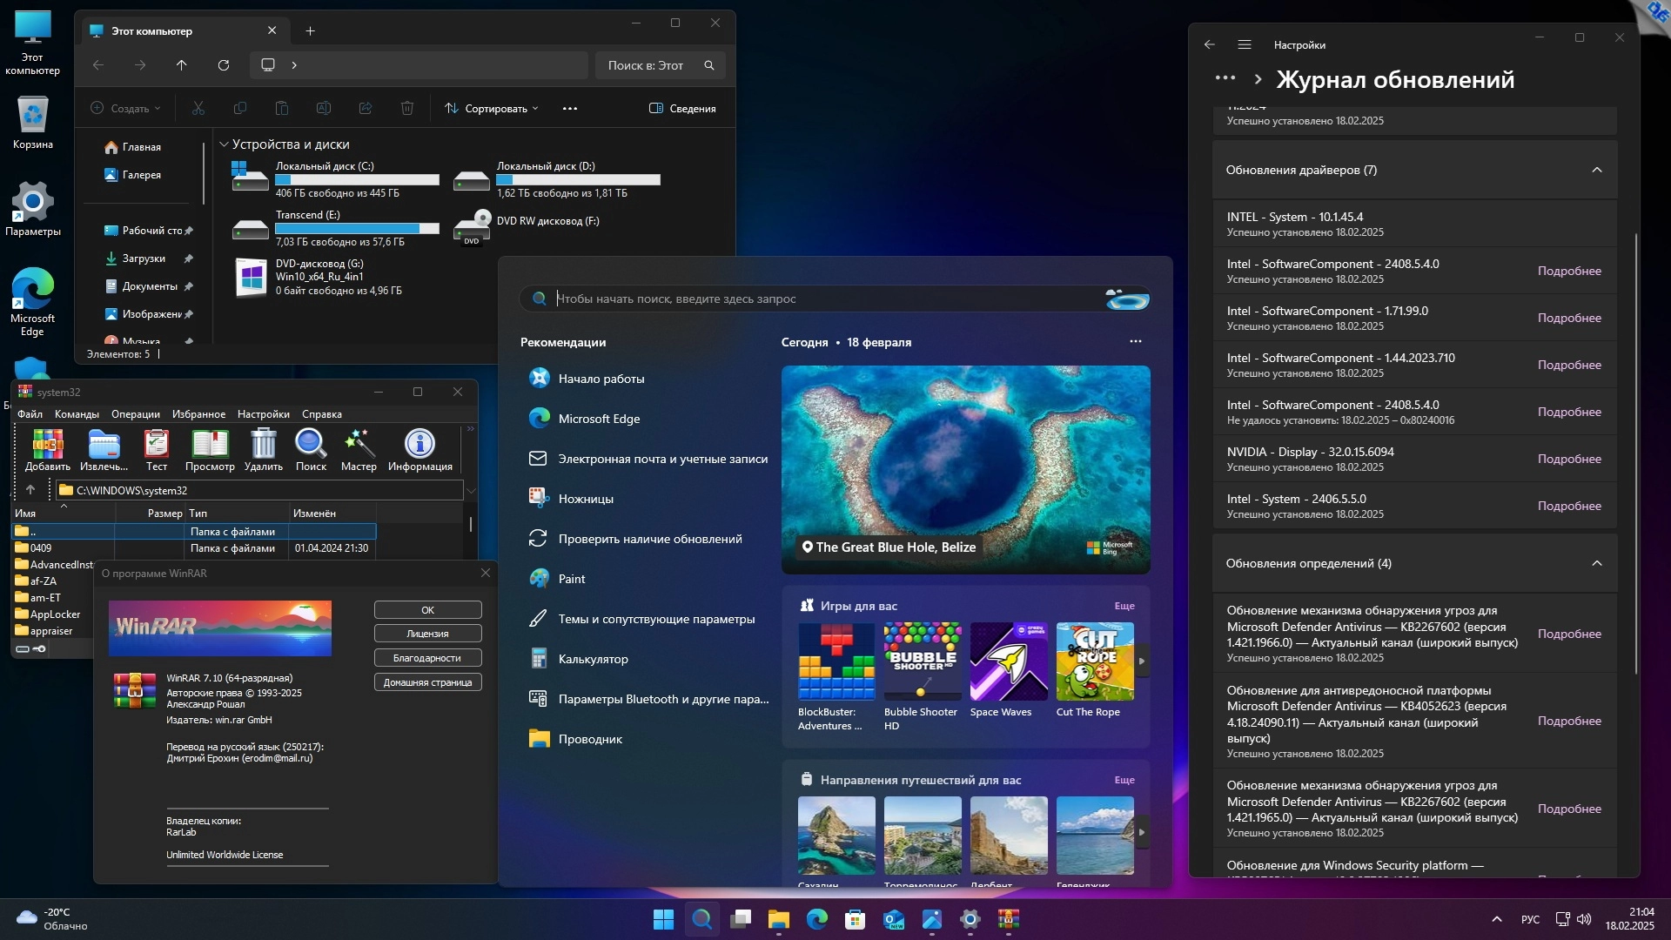Collapse Devices and drives (Устройства и диски) group
This screenshot has height=940, width=1671.
click(x=224, y=144)
